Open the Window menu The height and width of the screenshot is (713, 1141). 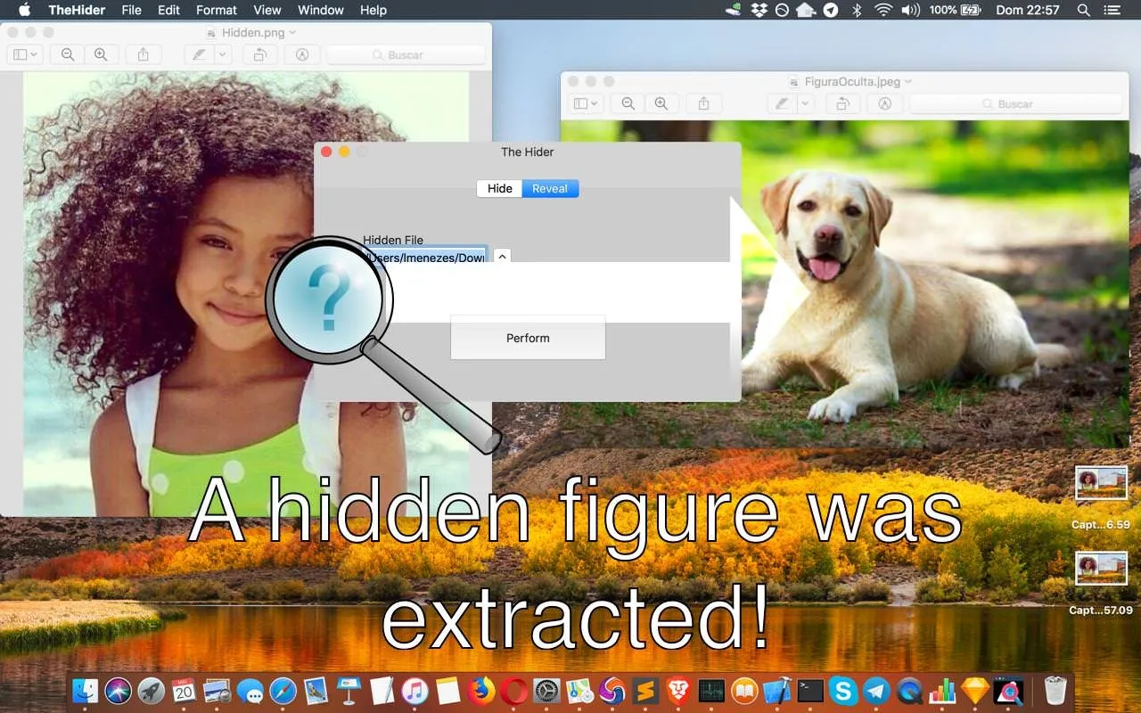pos(321,10)
